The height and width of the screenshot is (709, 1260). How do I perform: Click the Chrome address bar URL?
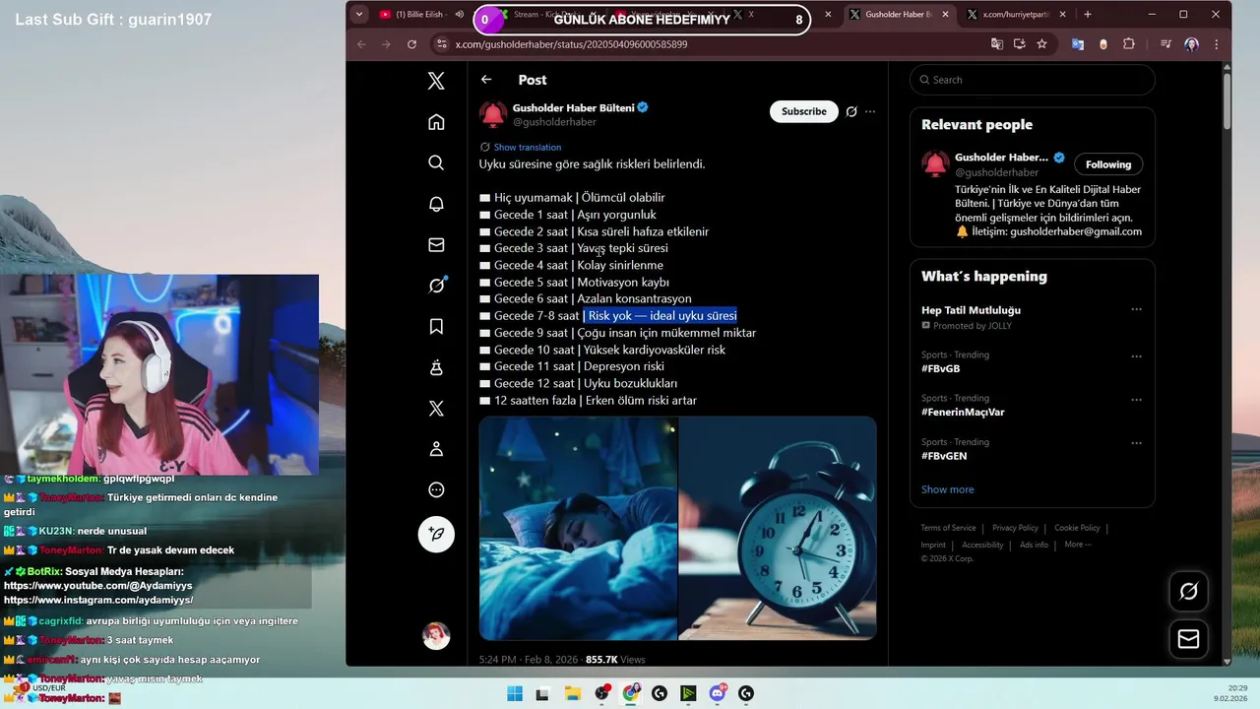(x=571, y=44)
